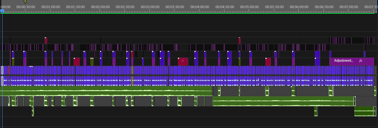This screenshot has height=128, width=378.
Task: Select the first small clip on lowest audio track
Action: pyautogui.click(x=33, y=111)
